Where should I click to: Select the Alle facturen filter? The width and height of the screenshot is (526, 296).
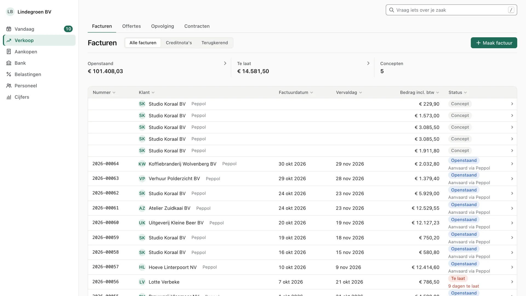[x=143, y=43]
